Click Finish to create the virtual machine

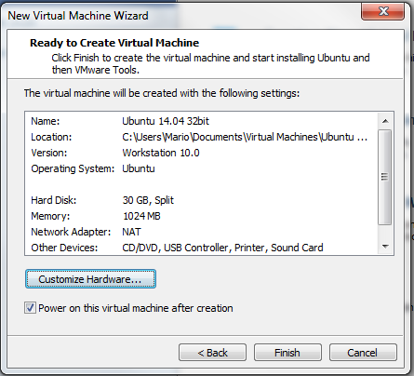point(287,353)
